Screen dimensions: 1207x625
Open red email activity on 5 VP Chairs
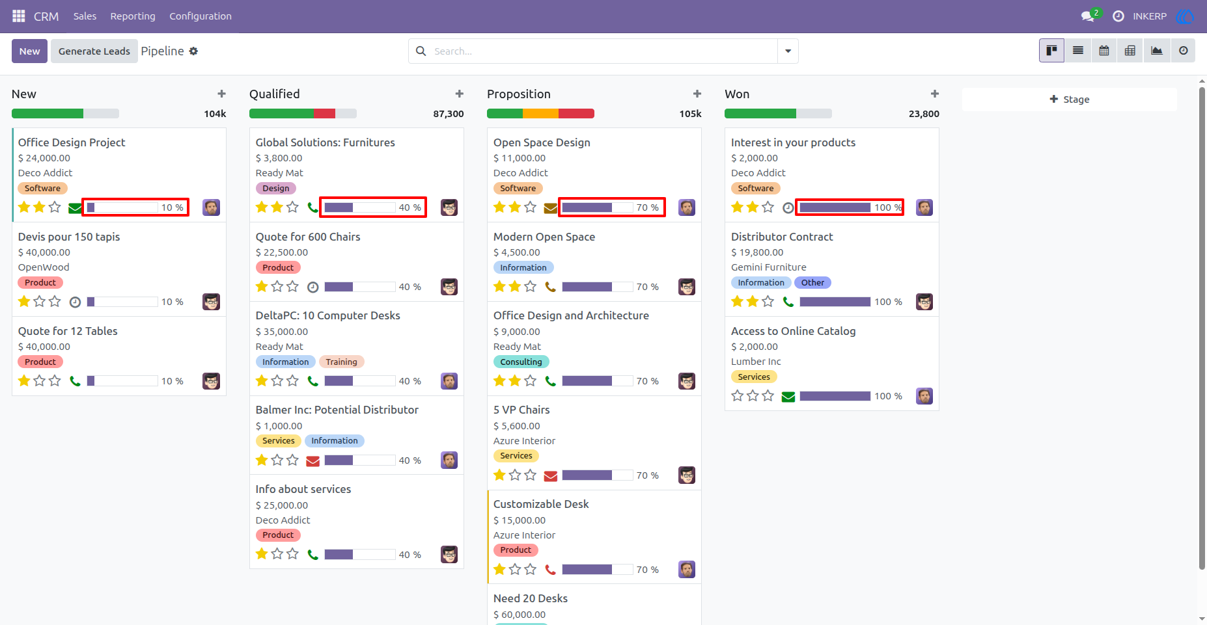click(x=550, y=475)
